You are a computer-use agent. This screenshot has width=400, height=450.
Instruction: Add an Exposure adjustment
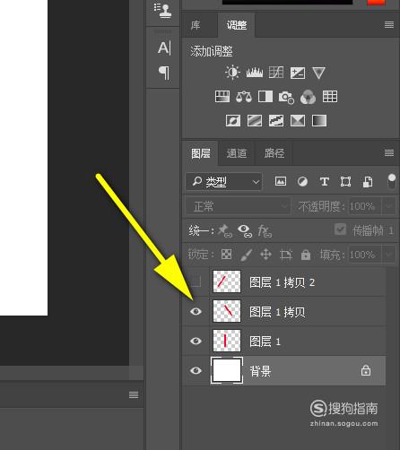(x=298, y=73)
